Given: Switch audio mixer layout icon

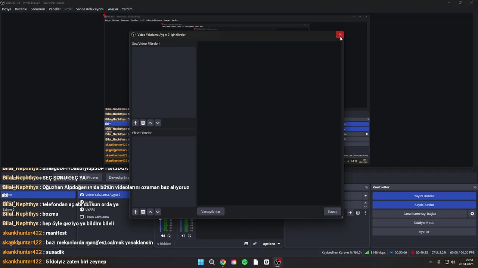Looking at the screenshot, I should click(x=246, y=244).
